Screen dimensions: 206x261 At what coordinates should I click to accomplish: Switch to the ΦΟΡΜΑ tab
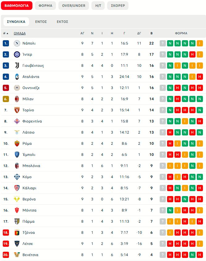tap(45, 6)
